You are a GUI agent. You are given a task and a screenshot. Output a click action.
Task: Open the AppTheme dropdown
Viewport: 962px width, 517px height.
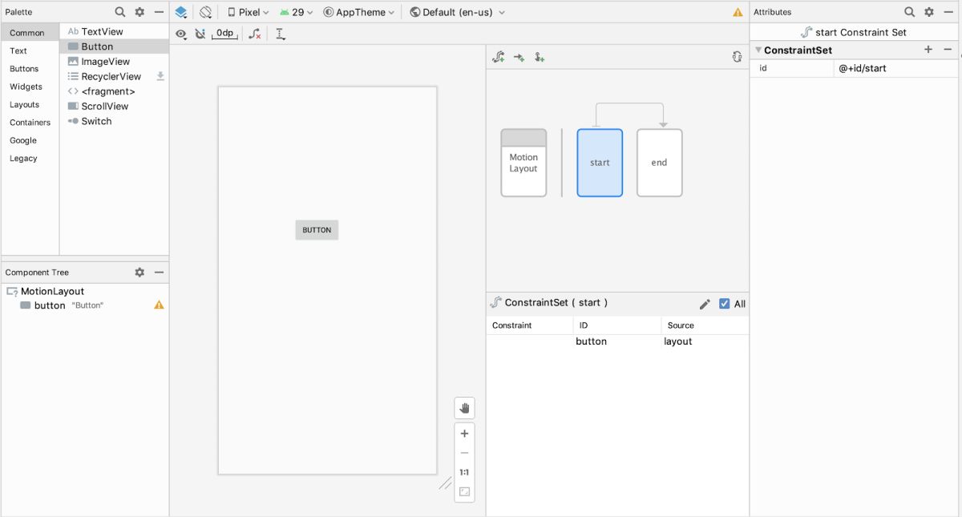[x=359, y=12]
